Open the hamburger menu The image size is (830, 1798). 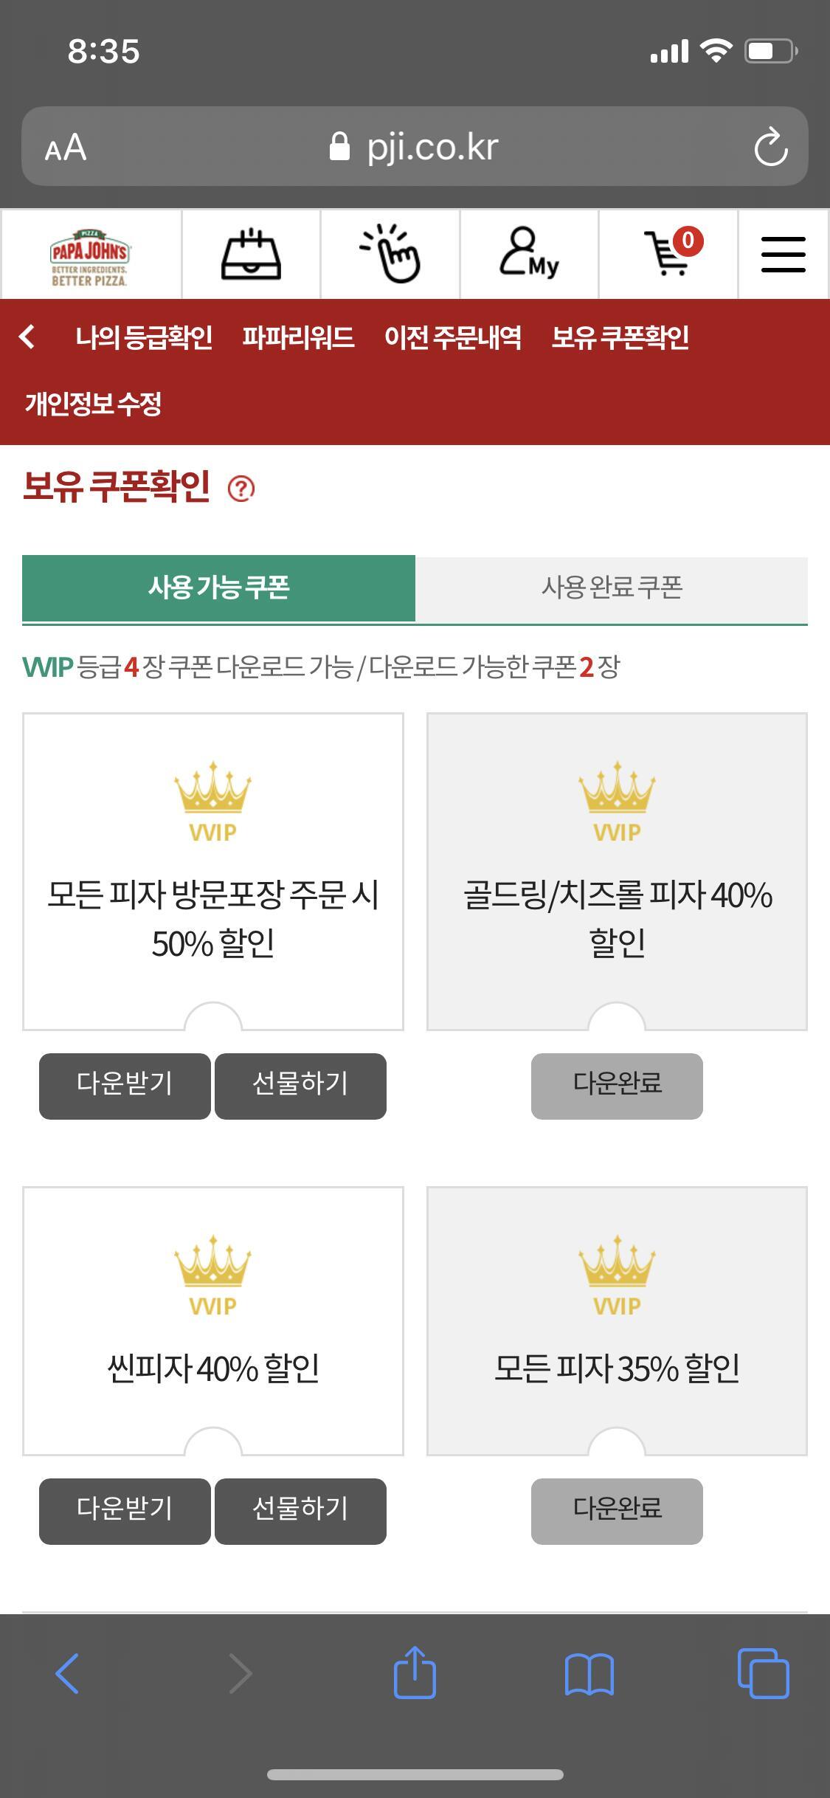(783, 255)
